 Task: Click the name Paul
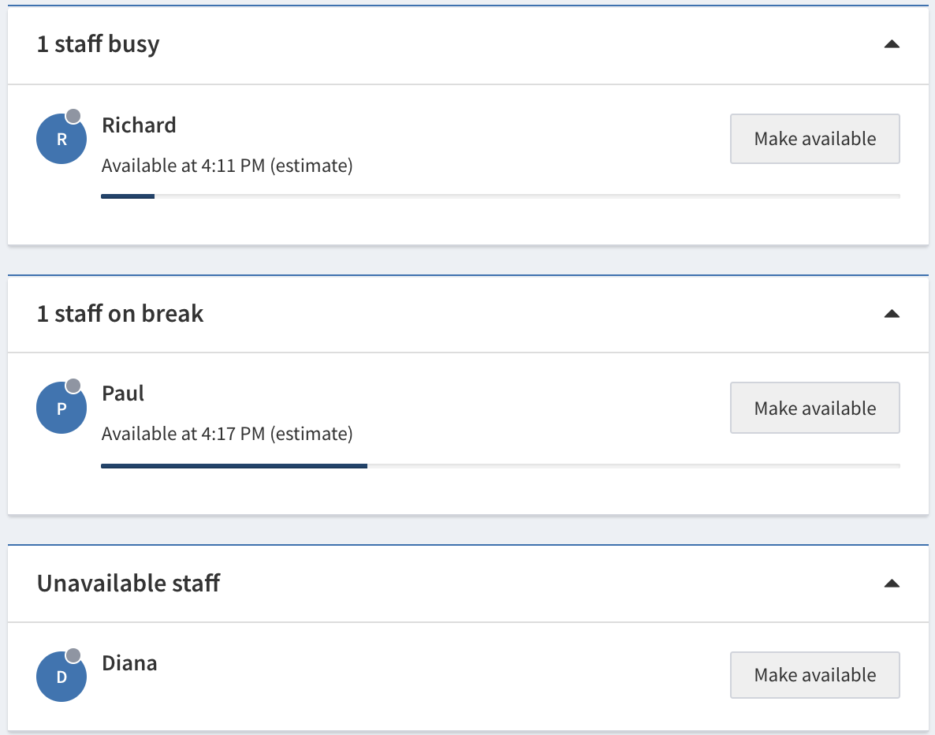tap(123, 394)
